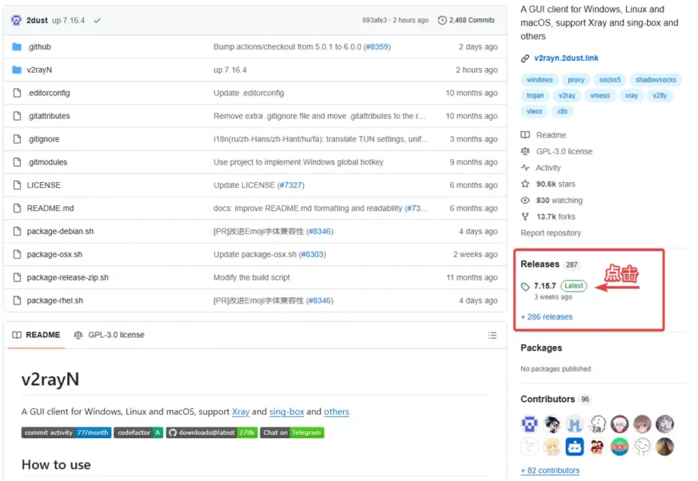This screenshot has width=698, height=481.
Task: Click the shadowsocks topic tag
Action: click(x=656, y=80)
